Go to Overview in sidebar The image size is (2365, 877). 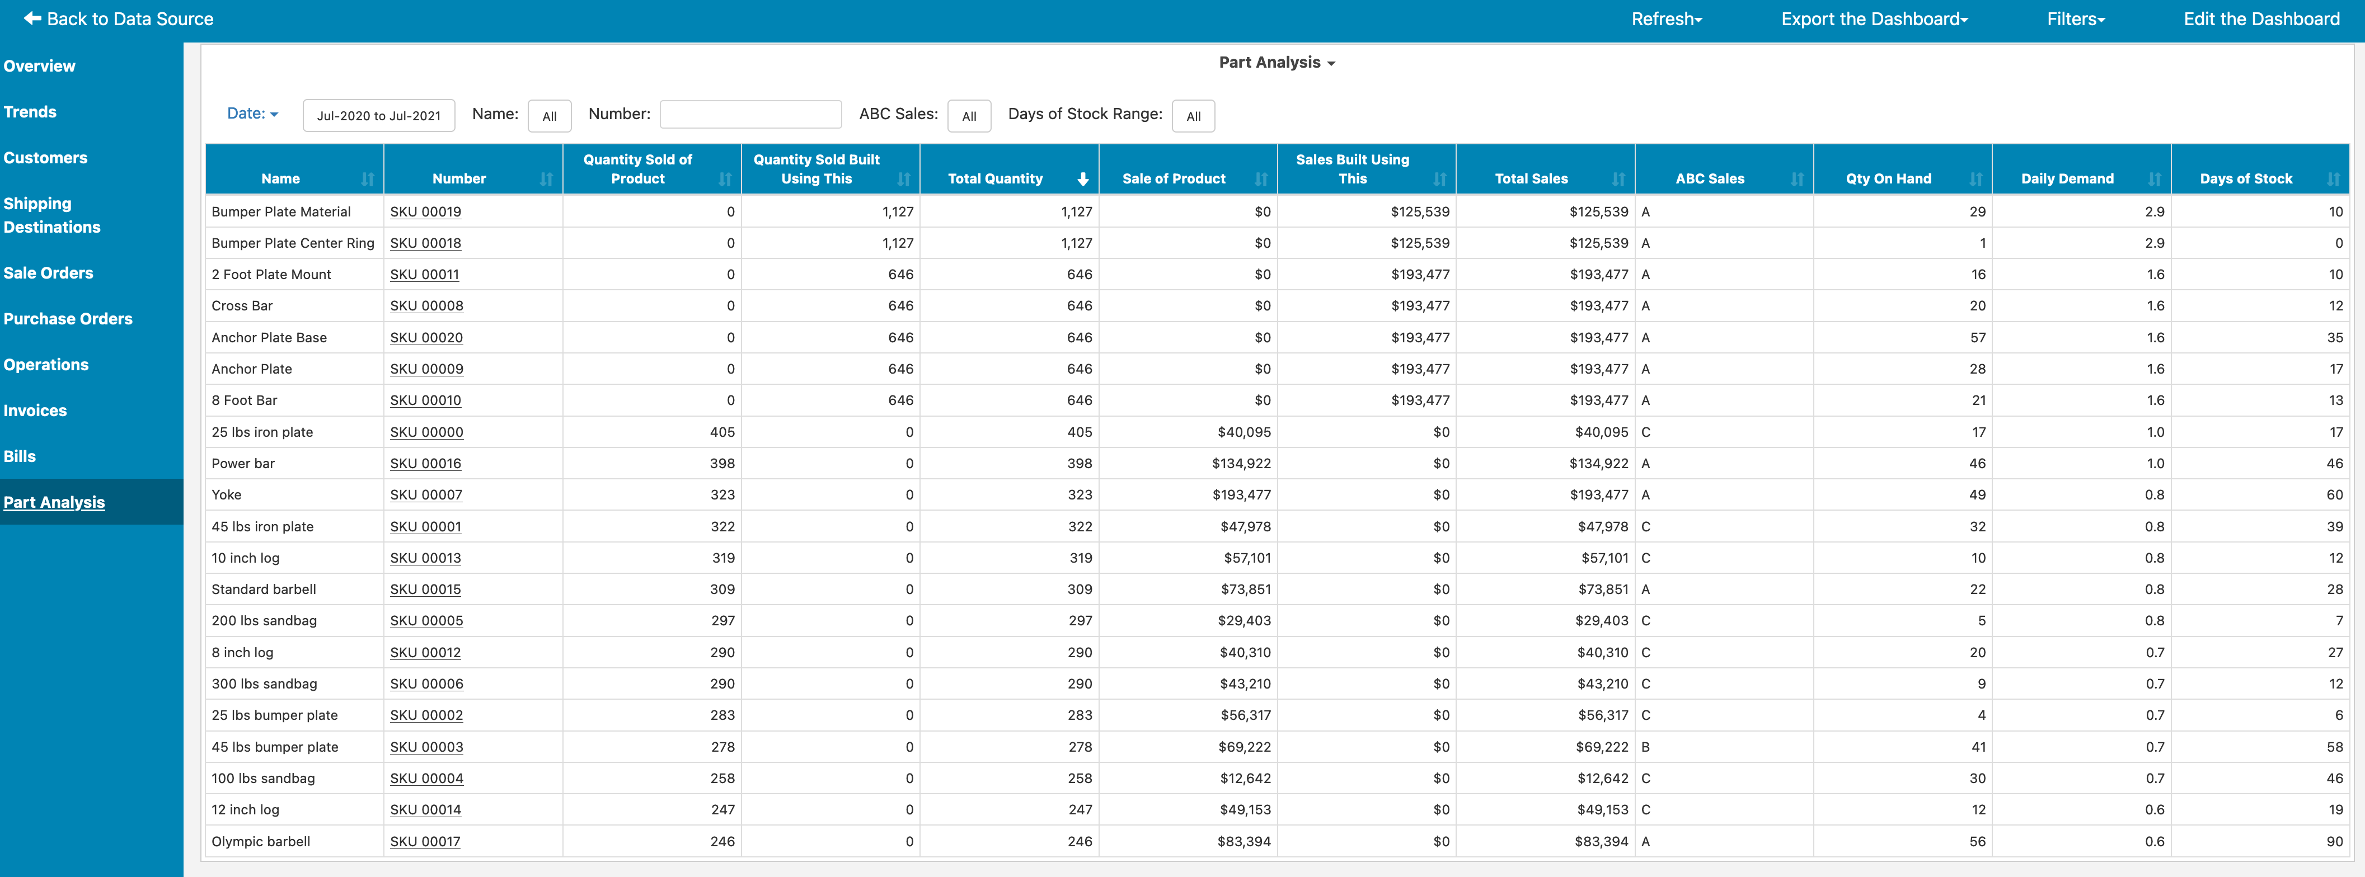[40, 66]
